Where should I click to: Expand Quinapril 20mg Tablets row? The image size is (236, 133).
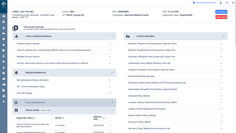pos(221,96)
